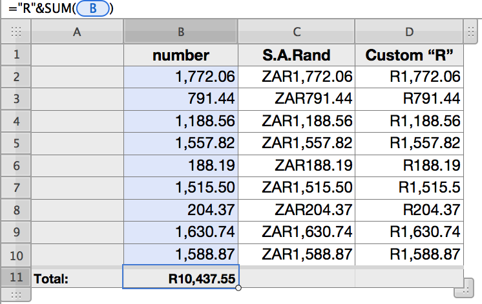
Task: Click the "number" header cell
Action: click(181, 55)
